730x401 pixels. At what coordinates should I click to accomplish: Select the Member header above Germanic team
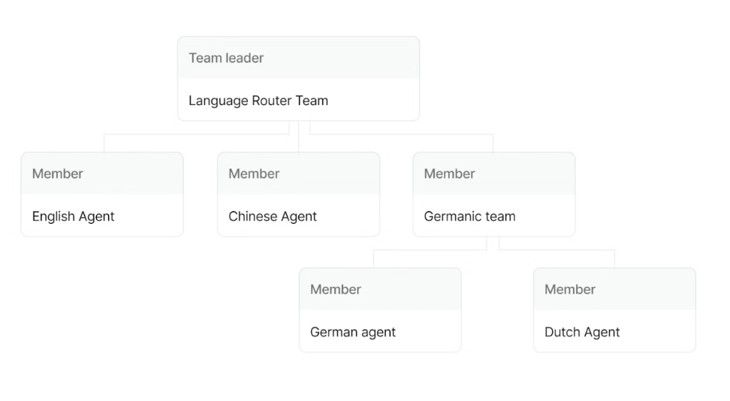(449, 173)
